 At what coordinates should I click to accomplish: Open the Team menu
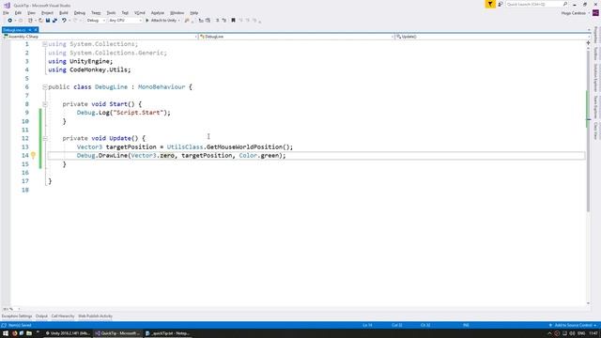tap(96, 13)
